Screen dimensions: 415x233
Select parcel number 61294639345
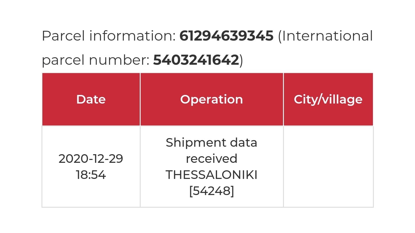pos(227,36)
